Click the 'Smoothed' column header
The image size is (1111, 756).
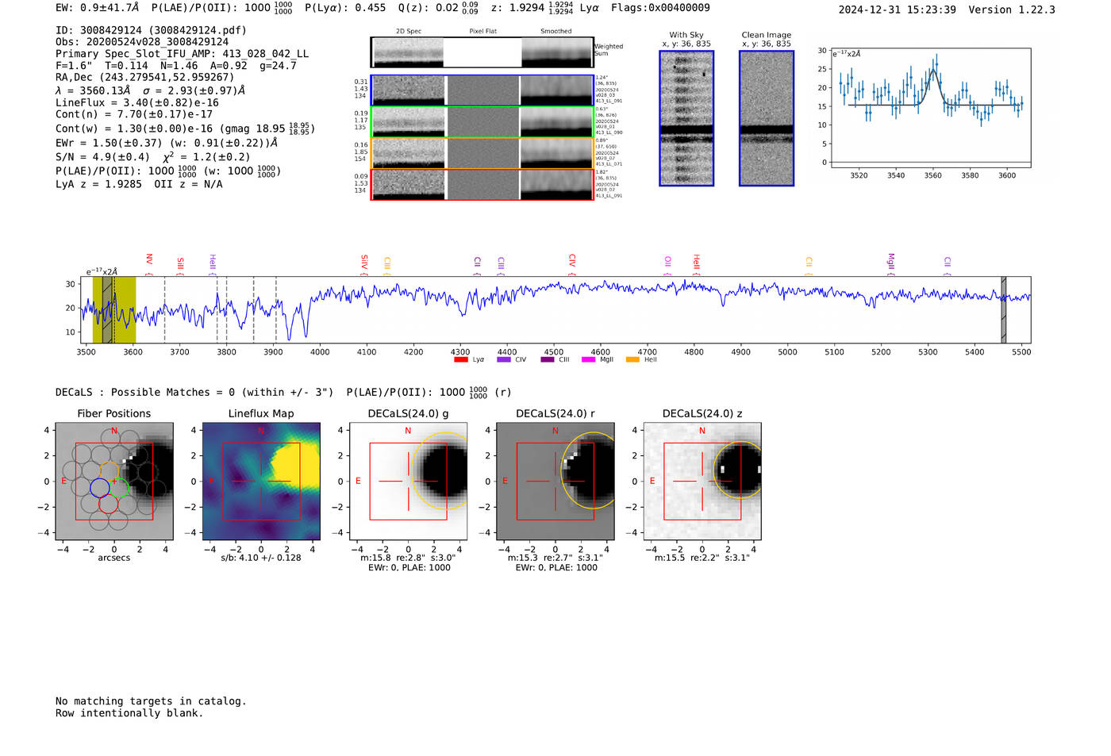pos(556,31)
